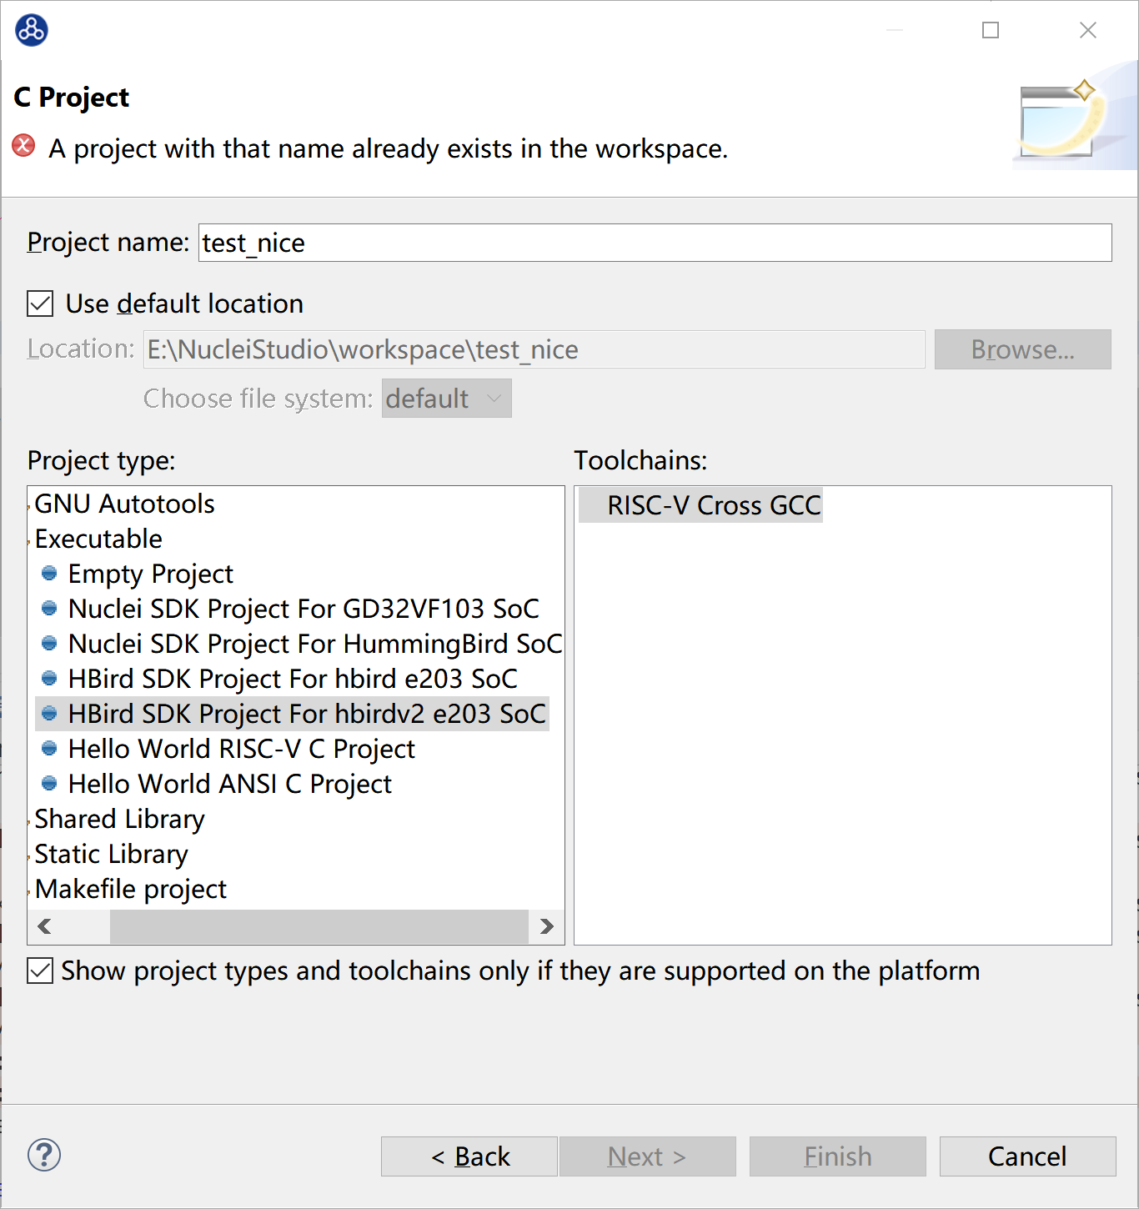Click the help question mark icon
Screen dimensions: 1139x1209
(44, 1155)
